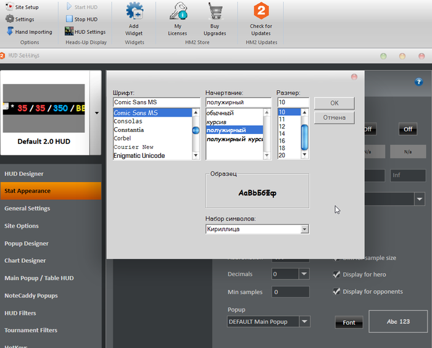Confirm font dialog with OK
Image resolution: width=432 pixels, height=348 pixels.
pyautogui.click(x=334, y=103)
